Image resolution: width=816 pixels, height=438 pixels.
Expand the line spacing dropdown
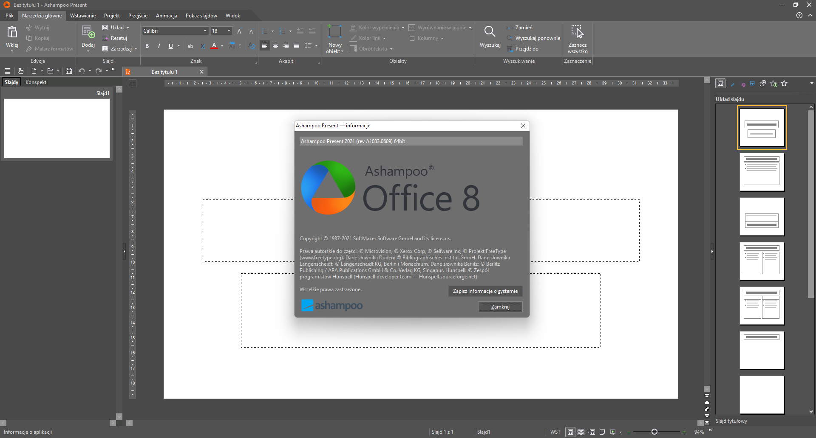click(x=316, y=45)
